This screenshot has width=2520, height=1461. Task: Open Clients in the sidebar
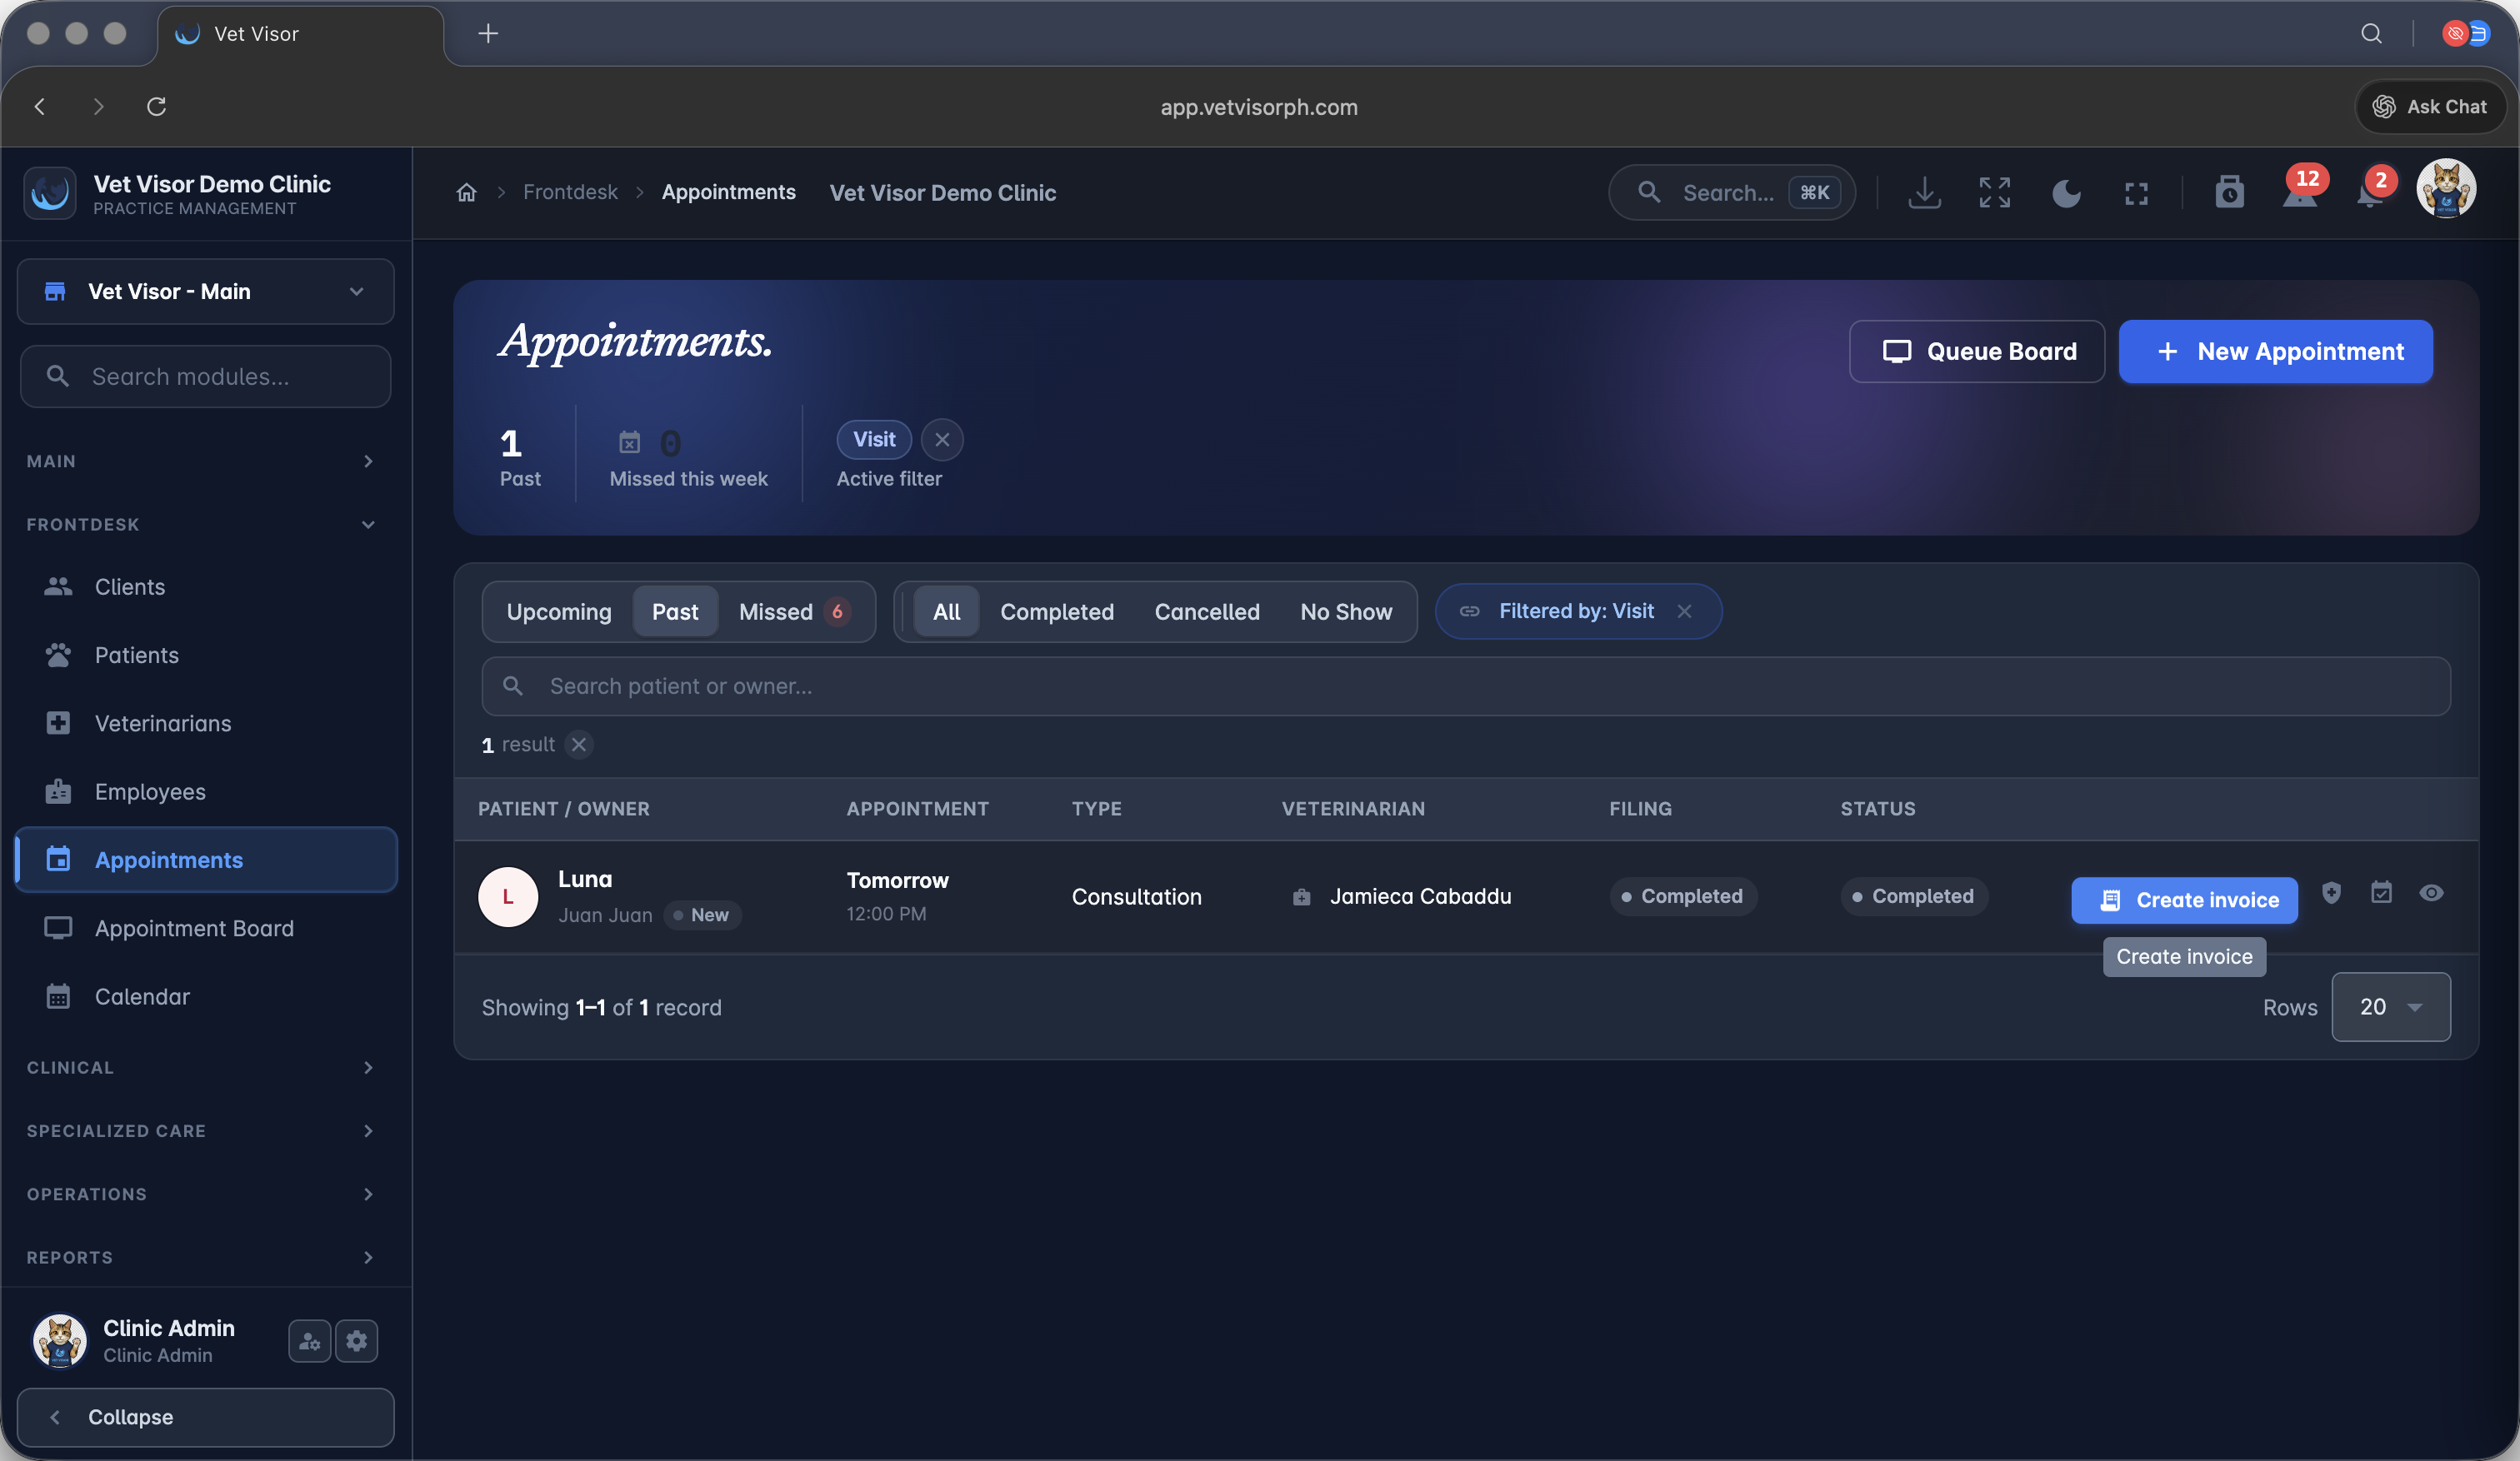[x=206, y=586]
